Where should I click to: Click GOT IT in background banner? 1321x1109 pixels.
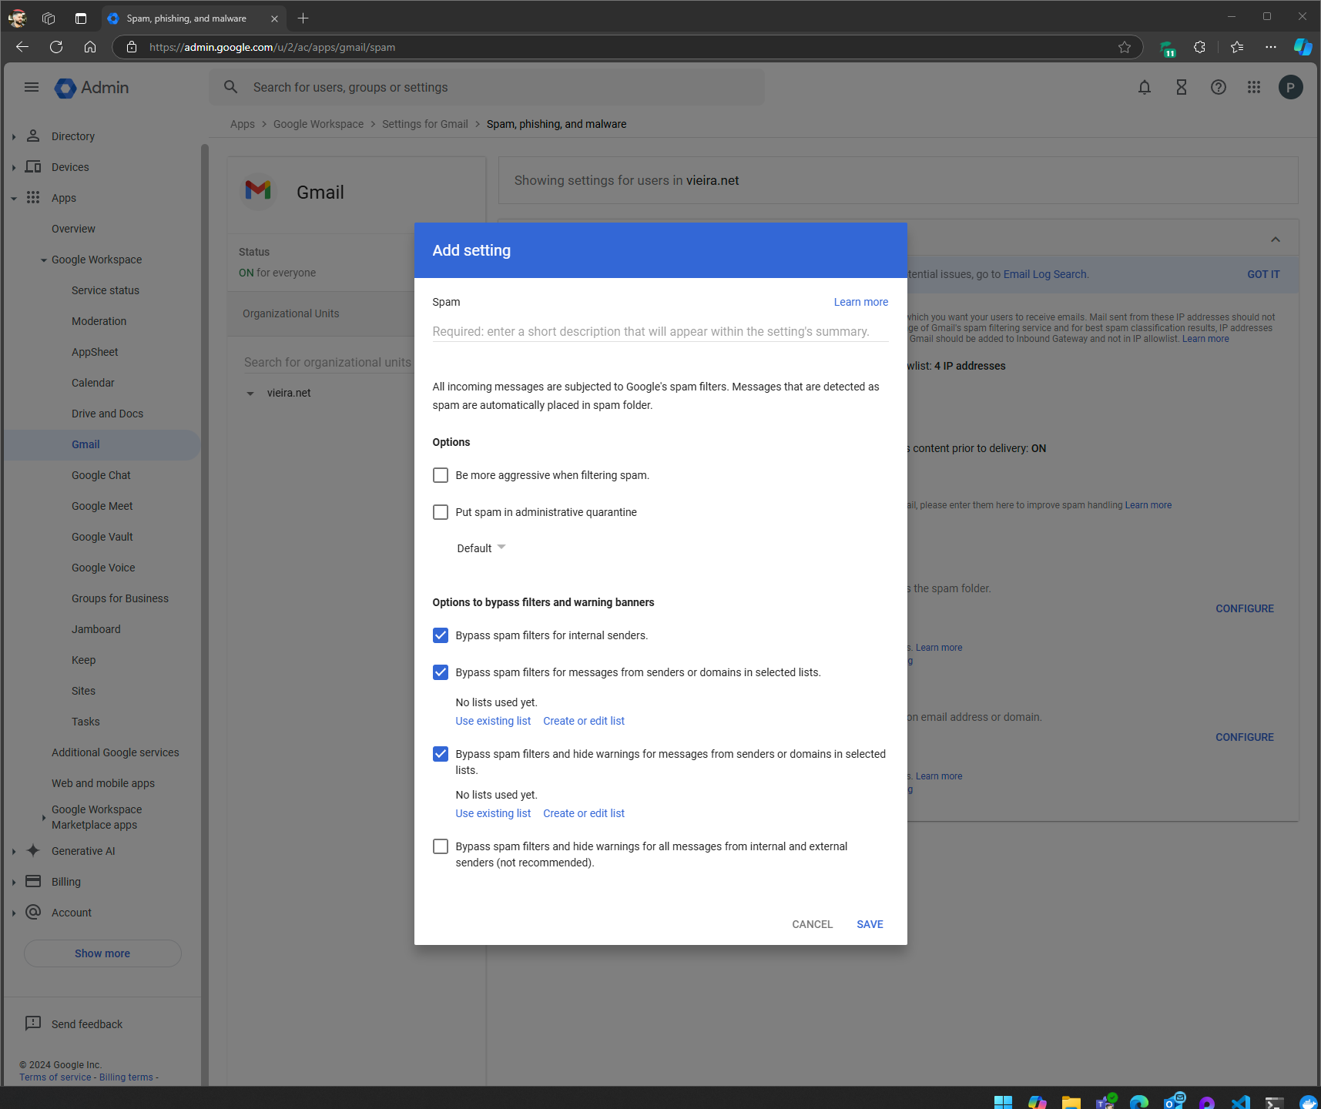1263,274
